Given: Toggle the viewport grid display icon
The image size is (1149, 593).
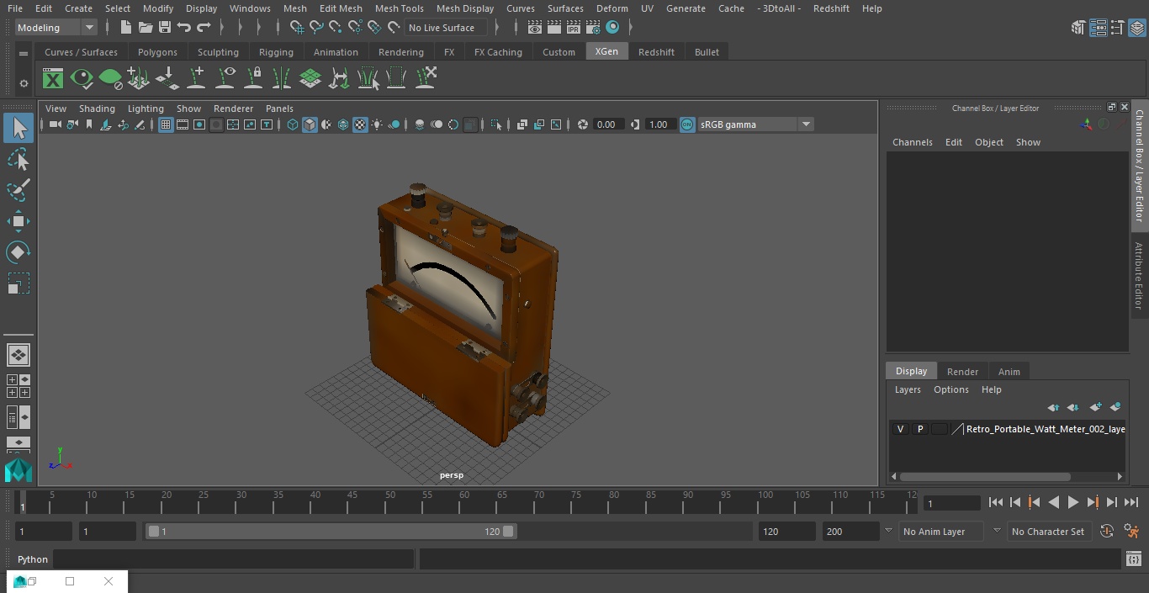Looking at the screenshot, I should (x=166, y=124).
